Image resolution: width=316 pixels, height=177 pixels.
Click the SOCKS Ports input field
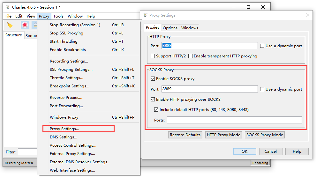(x=234, y=120)
